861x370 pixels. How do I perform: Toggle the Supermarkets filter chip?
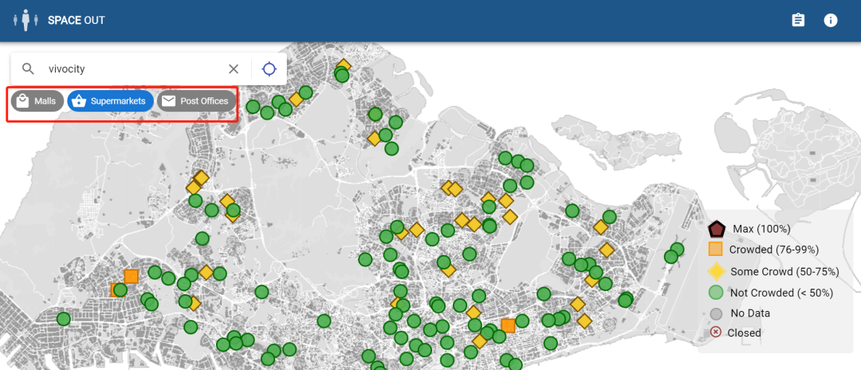click(111, 101)
